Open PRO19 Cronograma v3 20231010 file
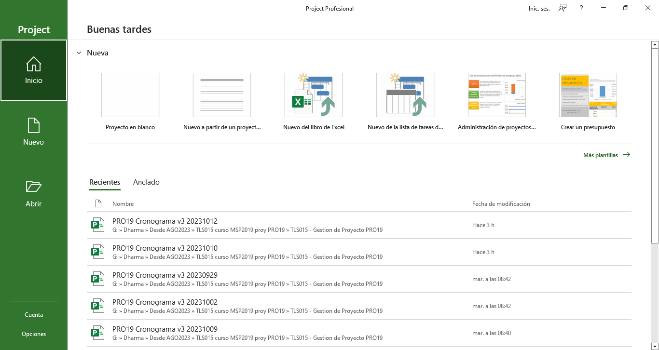This screenshot has width=659, height=350. tap(359, 252)
